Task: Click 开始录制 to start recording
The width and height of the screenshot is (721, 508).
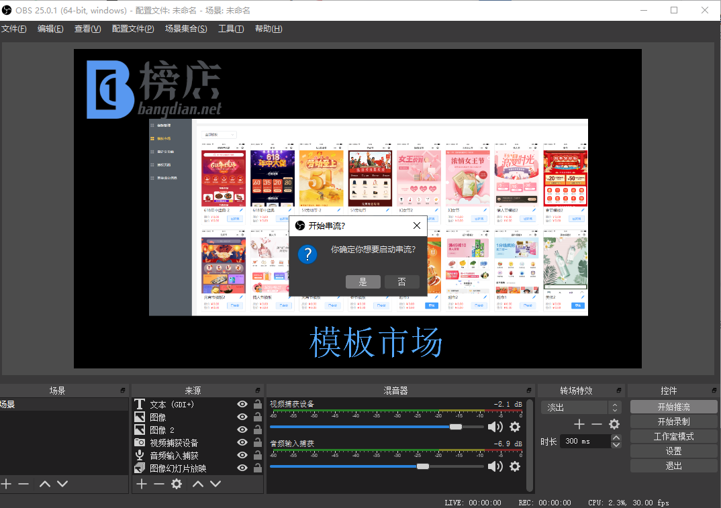Action: click(673, 421)
